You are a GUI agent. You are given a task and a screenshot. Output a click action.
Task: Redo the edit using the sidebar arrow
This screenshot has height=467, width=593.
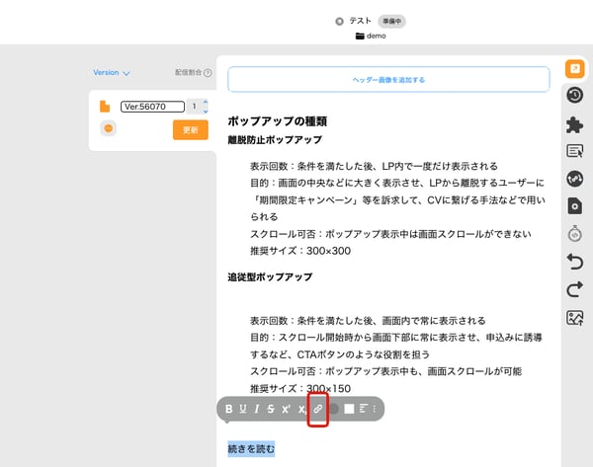coord(574,289)
